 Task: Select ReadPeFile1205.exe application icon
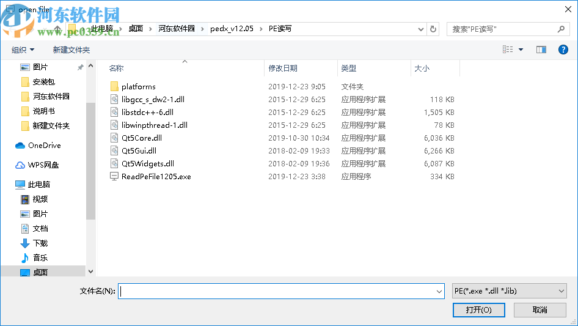114,177
